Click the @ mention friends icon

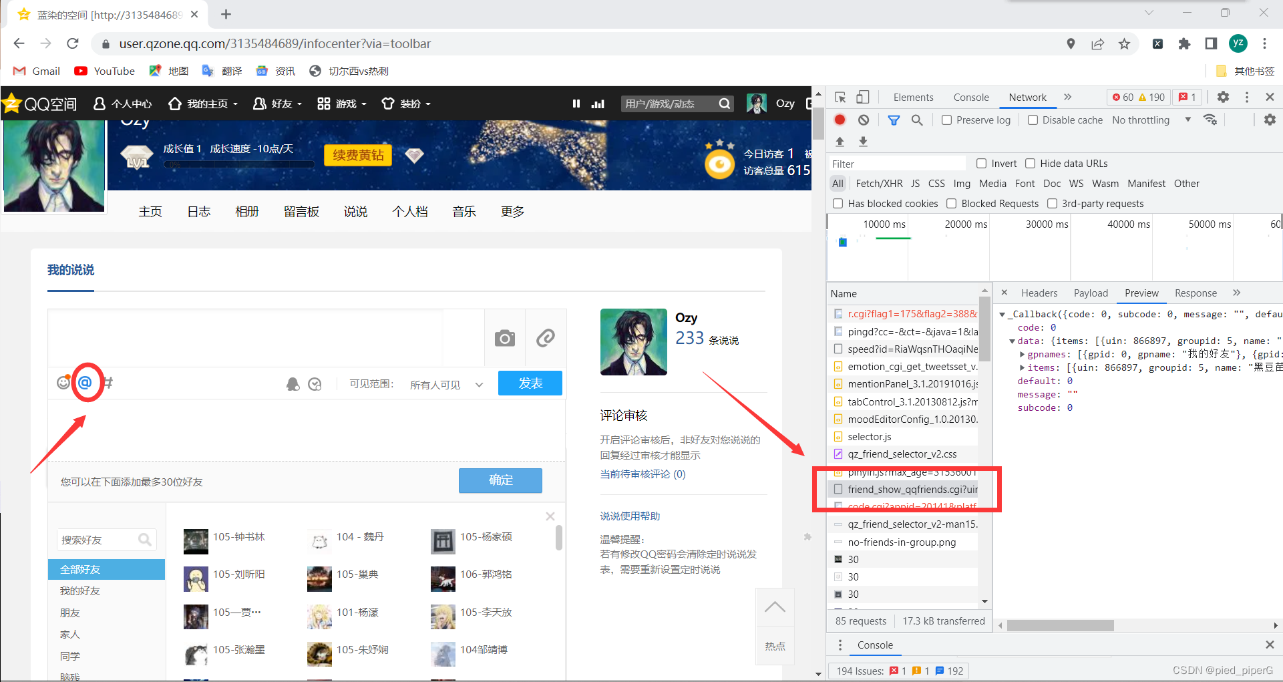[x=87, y=383]
